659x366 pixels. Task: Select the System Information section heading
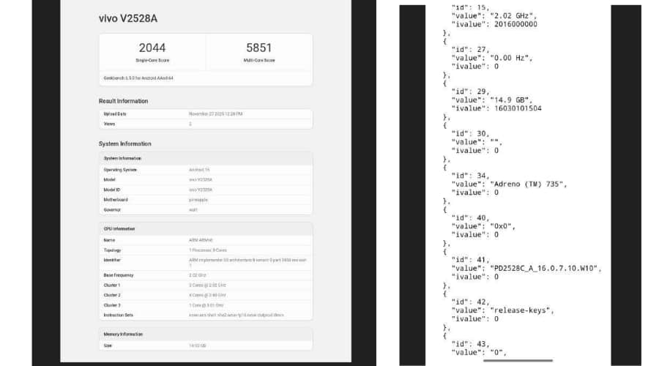point(124,144)
